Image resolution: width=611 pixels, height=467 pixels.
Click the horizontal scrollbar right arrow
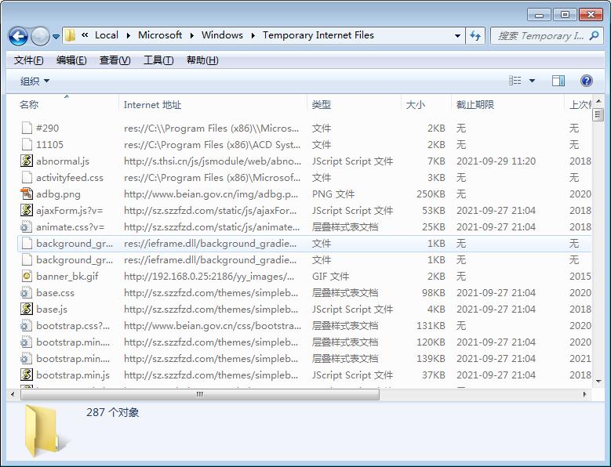585,395
